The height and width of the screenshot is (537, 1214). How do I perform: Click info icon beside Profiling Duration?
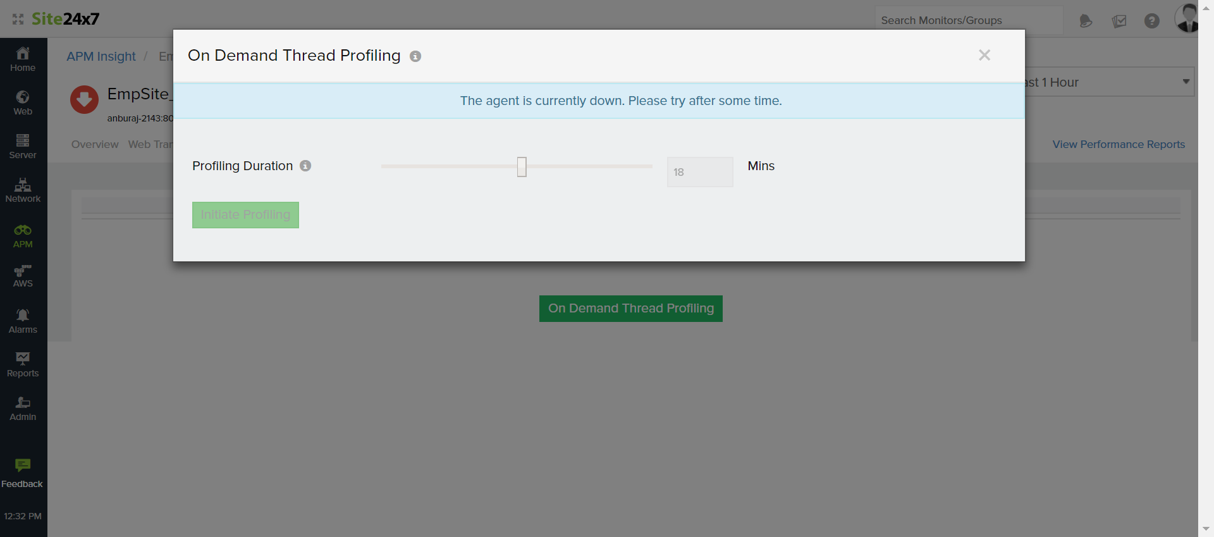click(305, 166)
